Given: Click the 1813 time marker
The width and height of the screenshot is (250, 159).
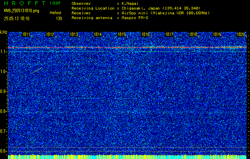Looking at the screenshot, I should [74, 35].
